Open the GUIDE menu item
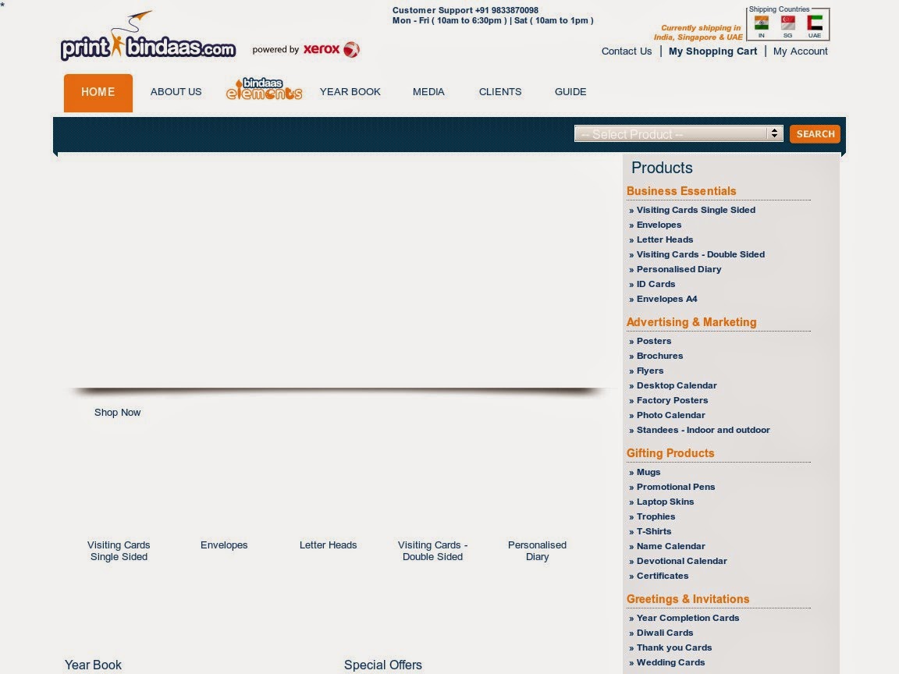This screenshot has height=674, width=899. pyautogui.click(x=570, y=92)
